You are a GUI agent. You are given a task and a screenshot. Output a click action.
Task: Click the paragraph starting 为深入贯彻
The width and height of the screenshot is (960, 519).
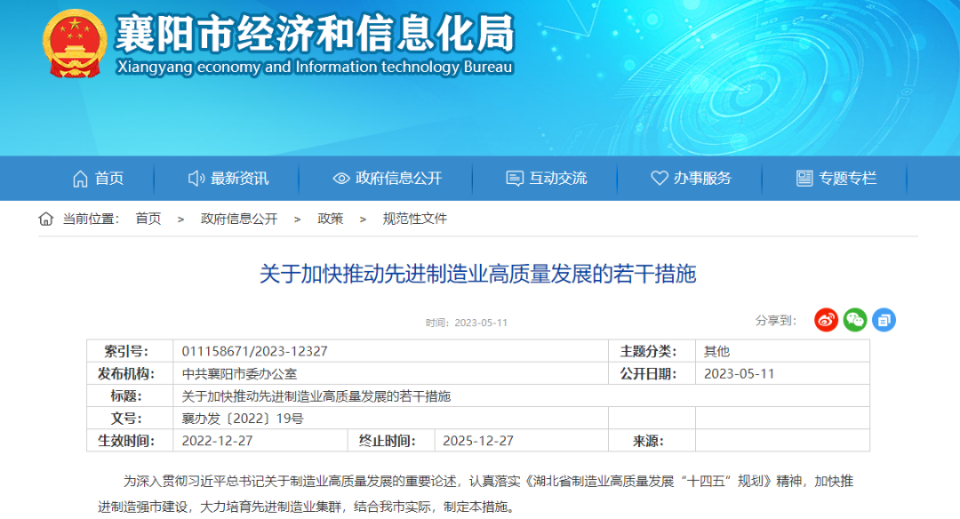tap(476, 494)
